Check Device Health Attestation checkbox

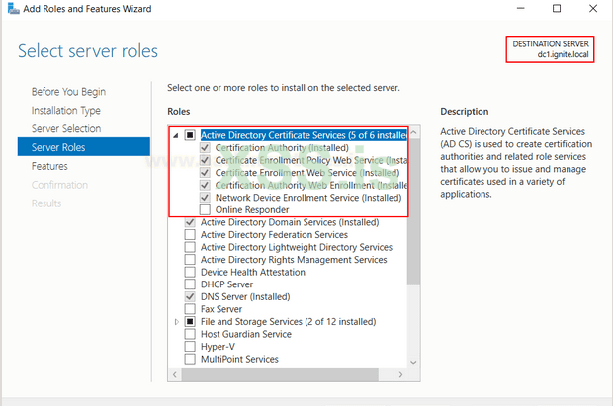coord(190,272)
